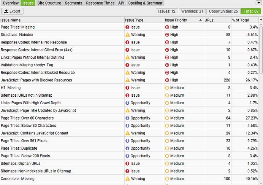Viewport: 263px width, 185px height.
Task: Sort by Issue Type column header
Action: pos(144,20)
